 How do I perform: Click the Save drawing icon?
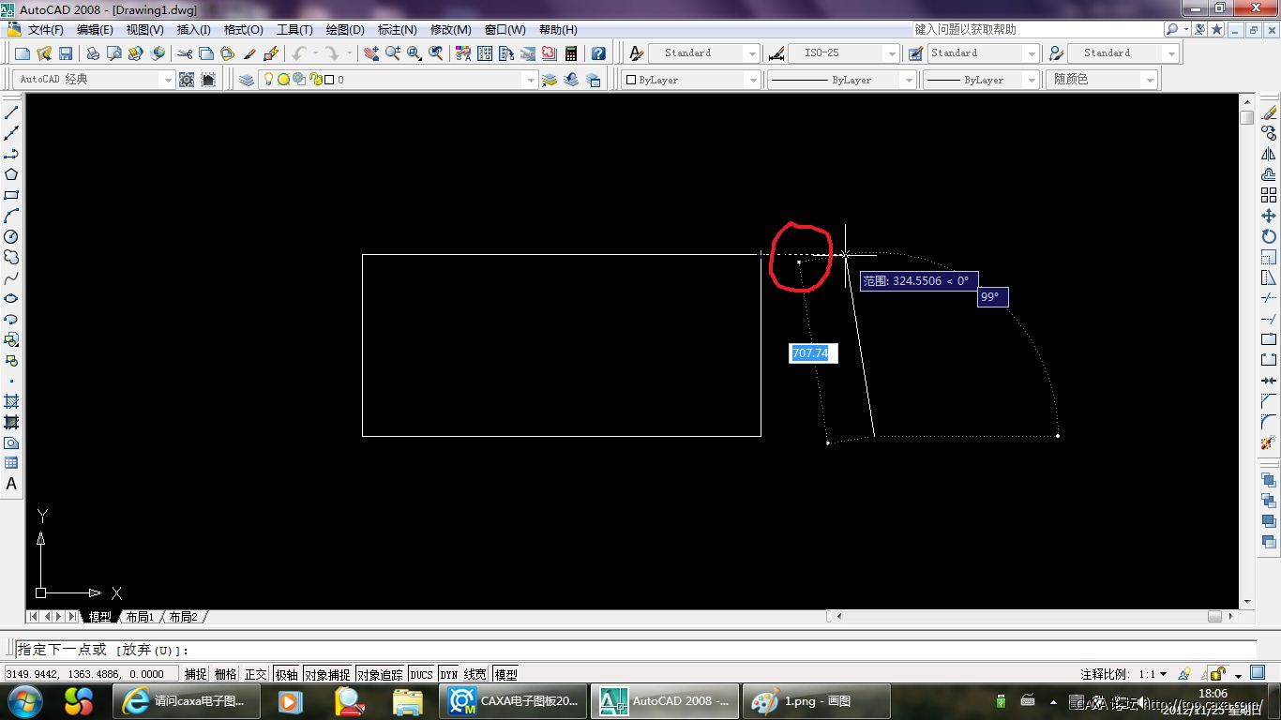[66, 53]
